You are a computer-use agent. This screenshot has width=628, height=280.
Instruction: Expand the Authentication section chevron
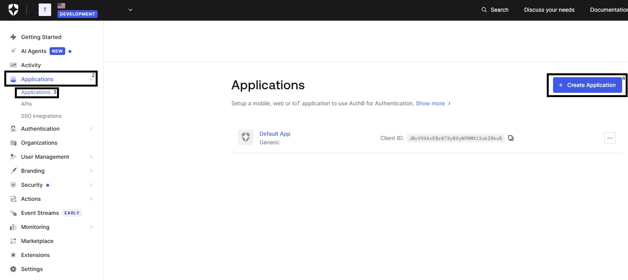click(91, 129)
